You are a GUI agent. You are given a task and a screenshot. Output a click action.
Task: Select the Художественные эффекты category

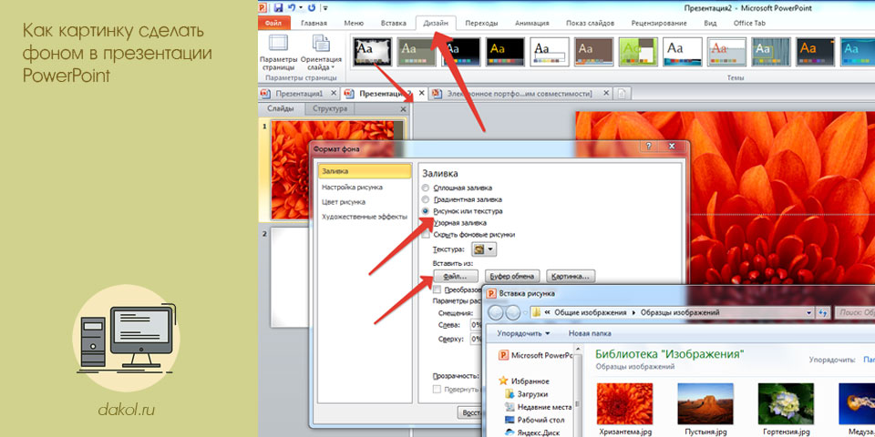coord(365,217)
